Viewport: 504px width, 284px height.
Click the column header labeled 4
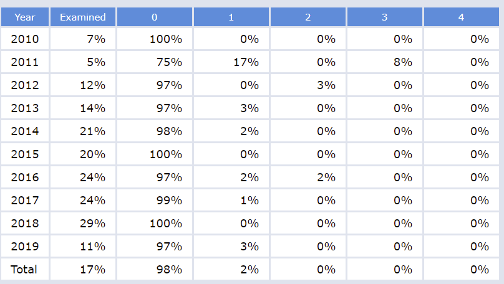[461, 17]
